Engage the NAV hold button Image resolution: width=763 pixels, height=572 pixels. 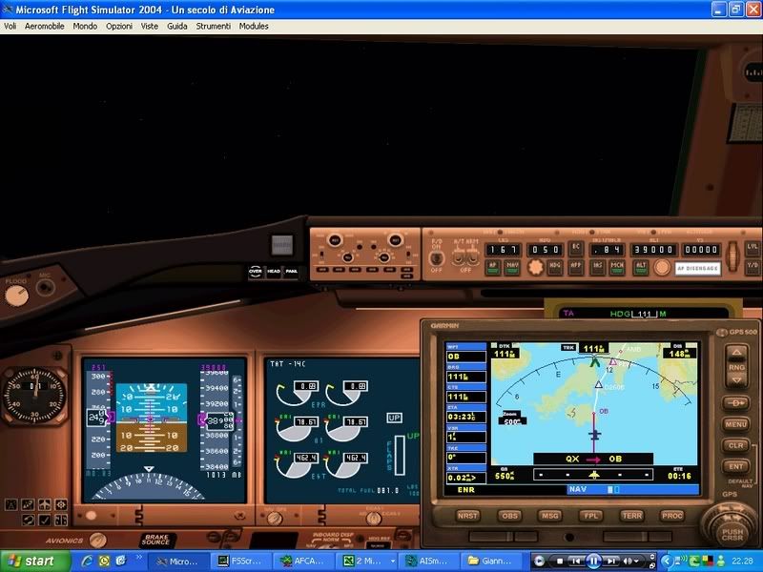point(512,267)
